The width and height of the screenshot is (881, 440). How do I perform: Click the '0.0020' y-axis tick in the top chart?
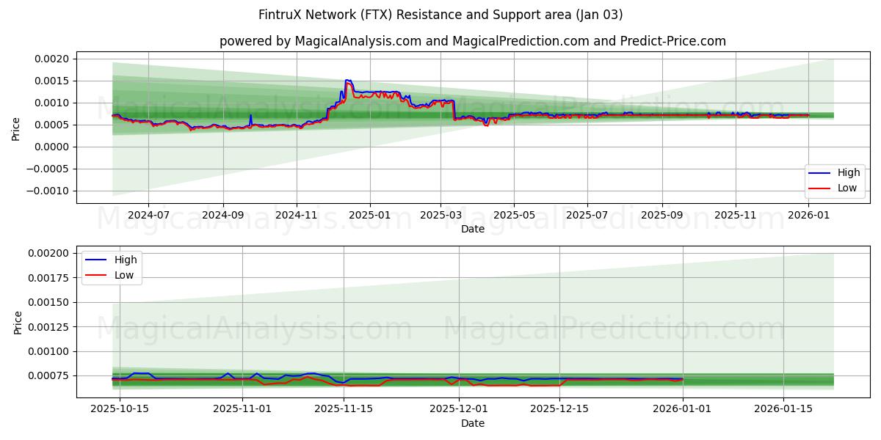point(53,59)
